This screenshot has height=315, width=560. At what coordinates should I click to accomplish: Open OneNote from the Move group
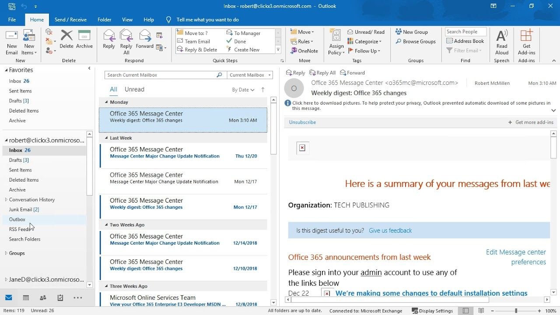click(x=304, y=51)
